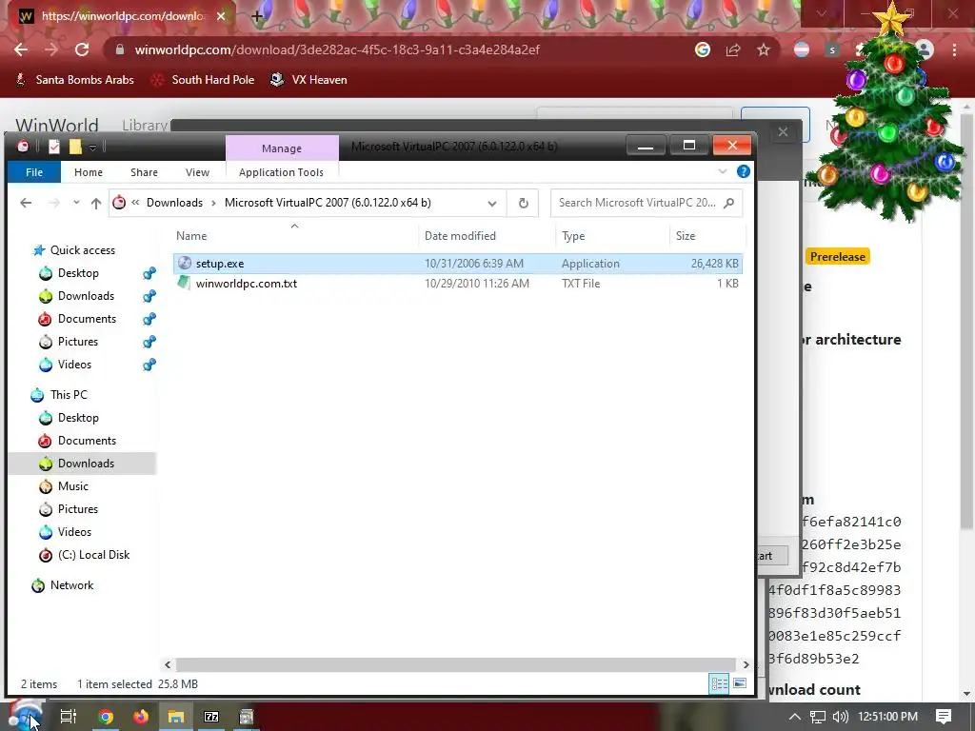Click Downloads in the address breadcrumb
Image resolution: width=975 pixels, height=731 pixels.
(175, 203)
